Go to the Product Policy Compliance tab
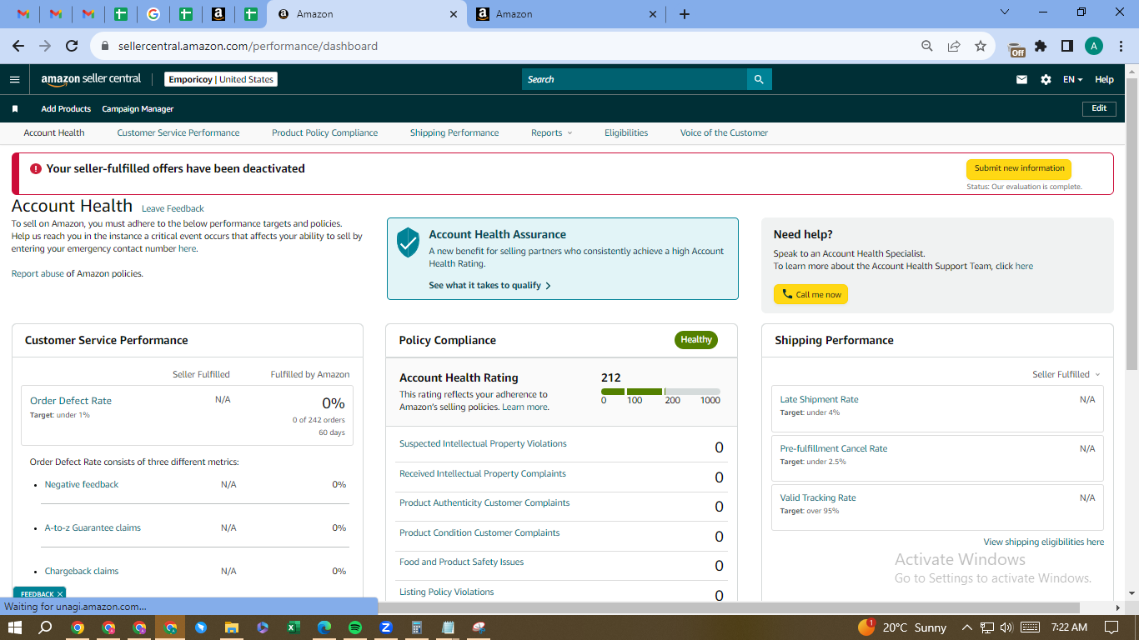This screenshot has width=1139, height=640. tap(325, 133)
